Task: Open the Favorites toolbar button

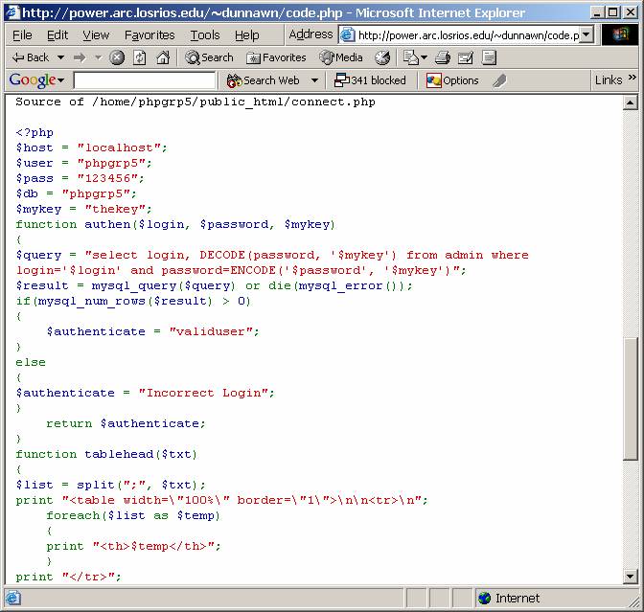Action: click(276, 57)
